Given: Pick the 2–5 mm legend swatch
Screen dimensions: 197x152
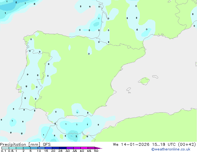Looking at the screenshot, I should pyautogui.click(x=27, y=148).
